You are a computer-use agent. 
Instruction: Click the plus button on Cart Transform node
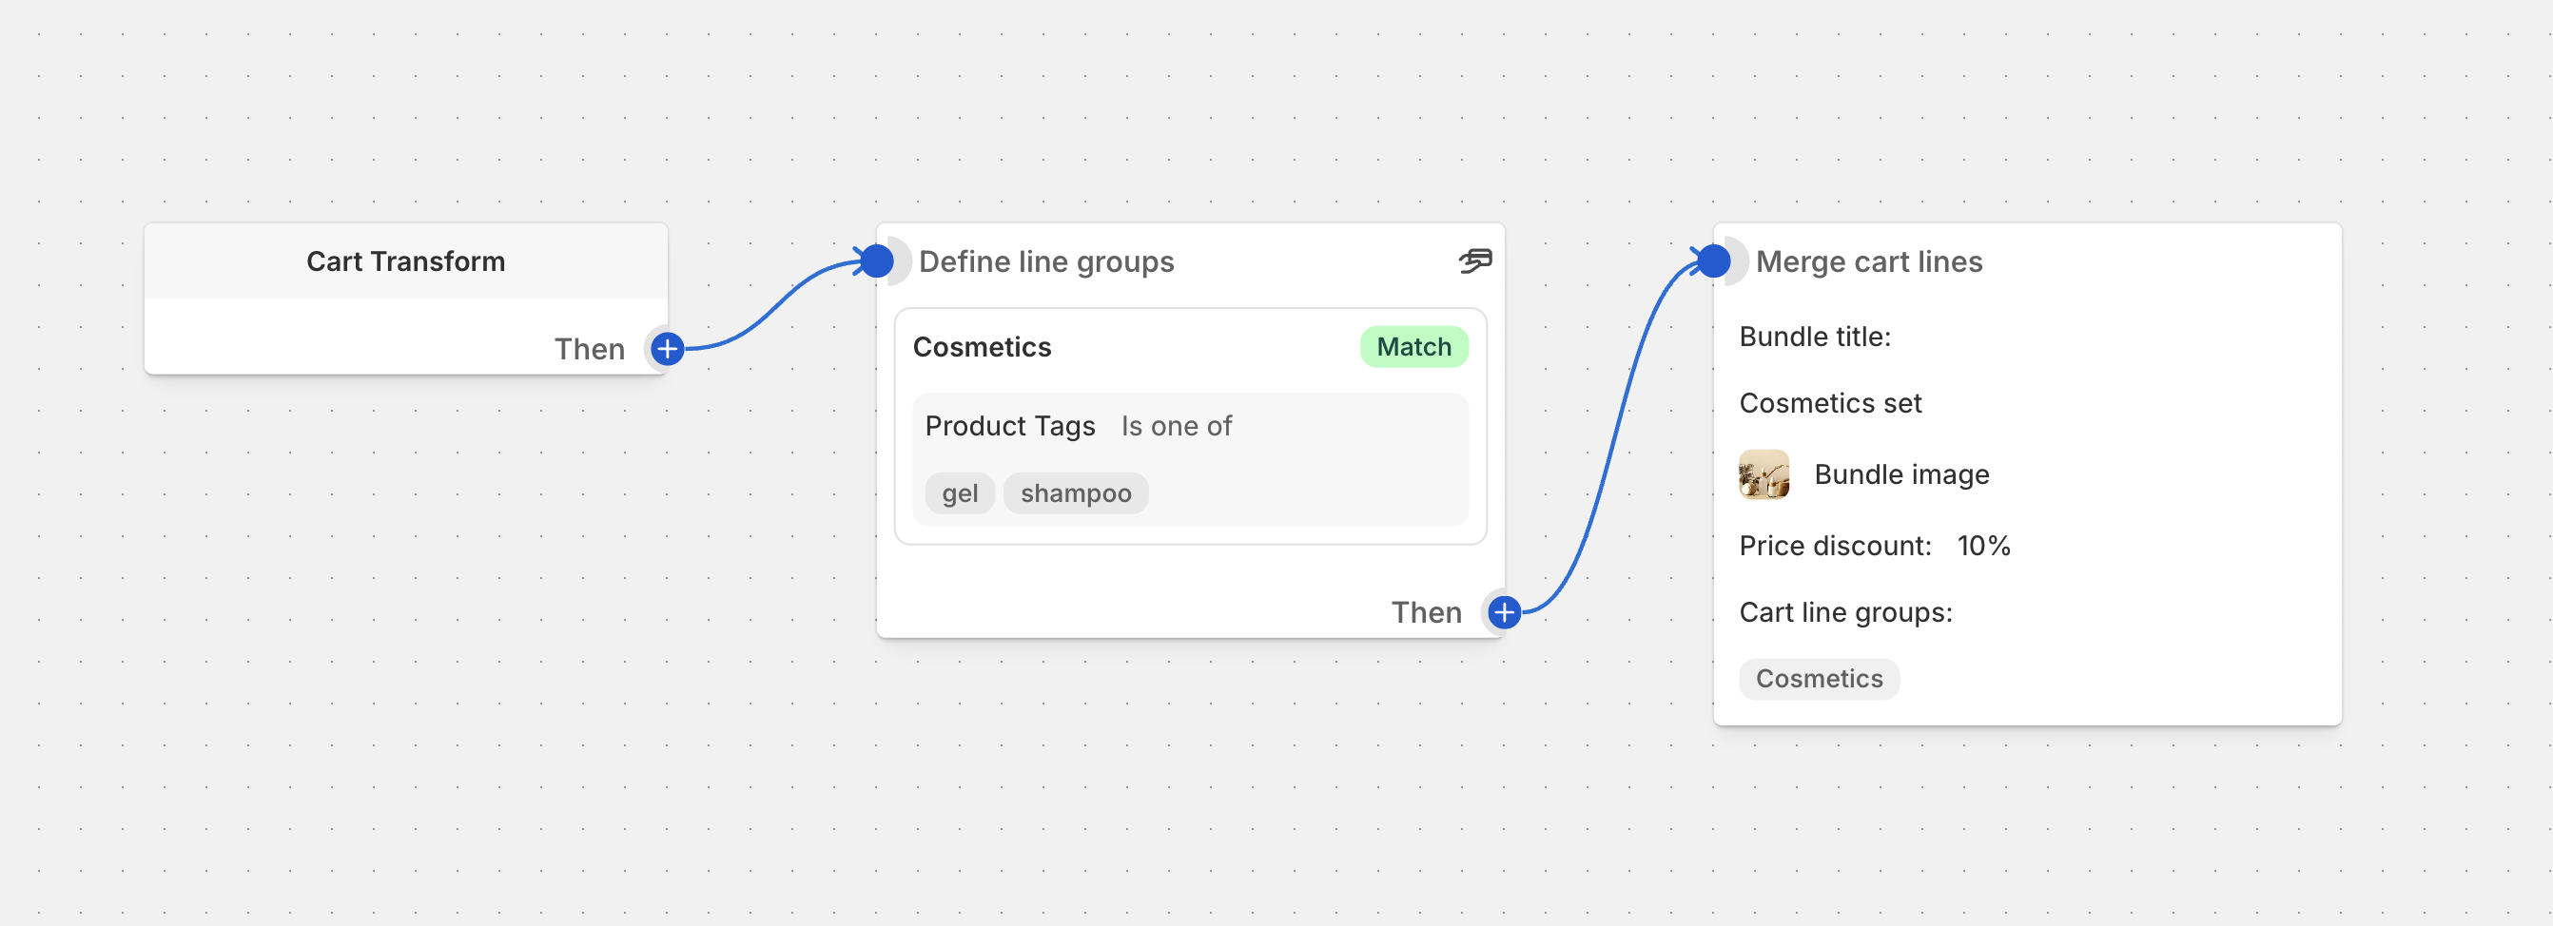(x=667, y=349)
